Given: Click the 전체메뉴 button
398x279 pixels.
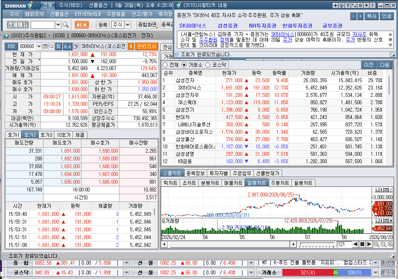Looking at the screenshot, I should (18, 24).
